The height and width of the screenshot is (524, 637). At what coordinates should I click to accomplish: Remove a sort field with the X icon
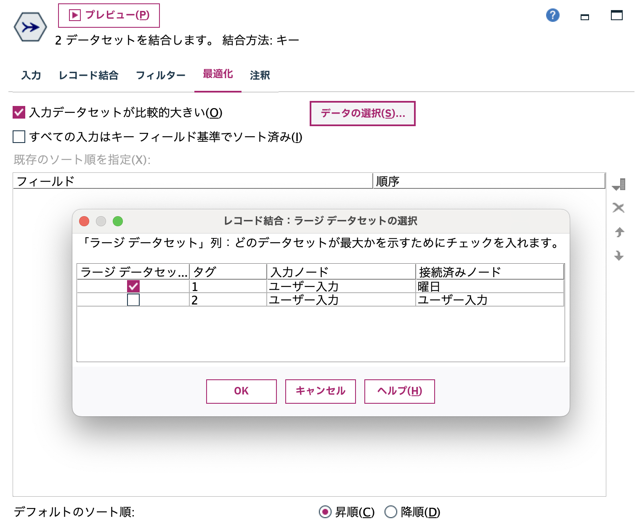coord(618,208)
